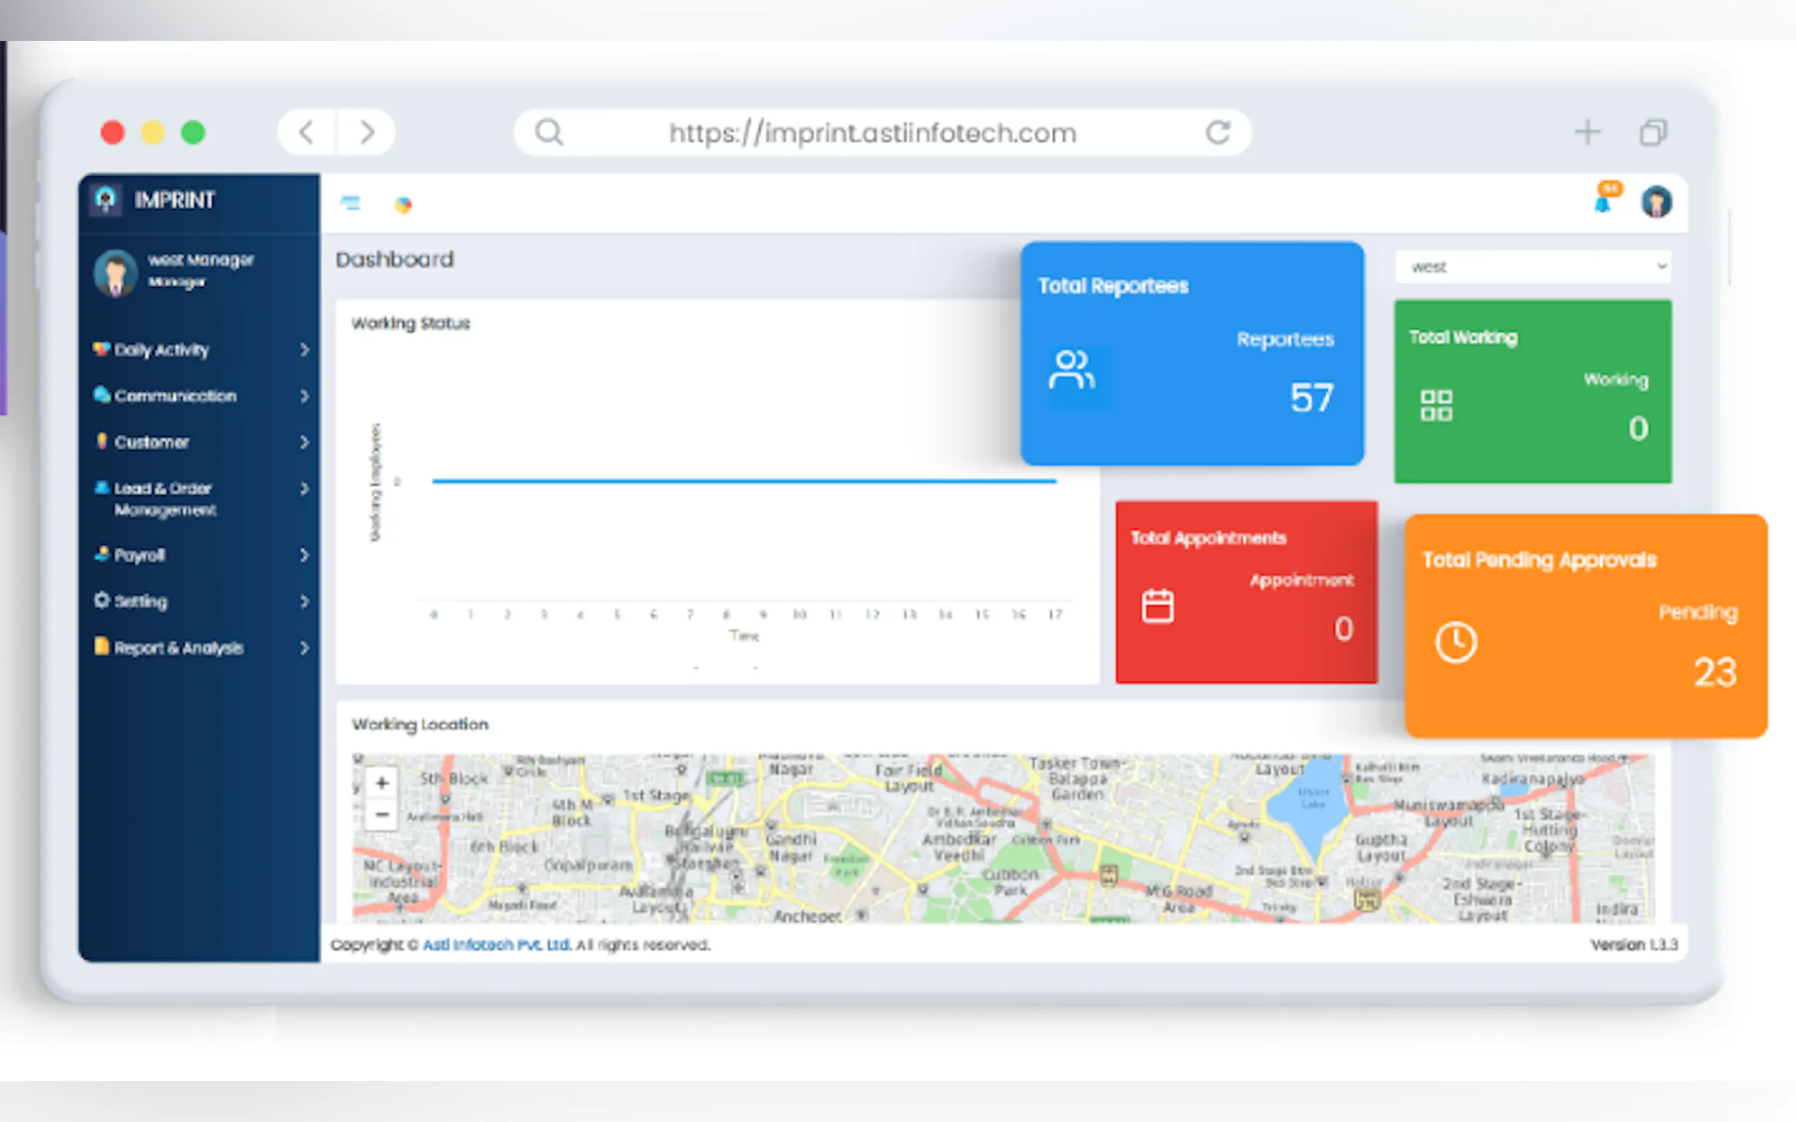Screen dimensions: 1796x1122
Task: Click the browser URL address field
Action: pos(873,133)
